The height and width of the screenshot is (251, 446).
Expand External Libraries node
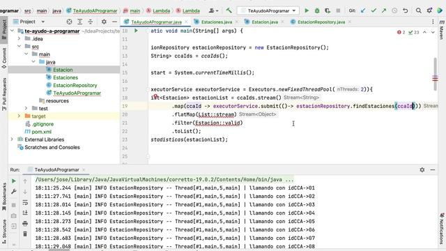click(13, 139)
